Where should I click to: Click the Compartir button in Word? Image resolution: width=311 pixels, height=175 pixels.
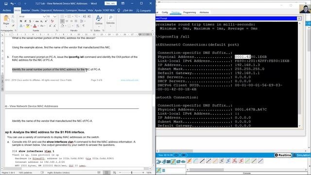pos(144,11)
